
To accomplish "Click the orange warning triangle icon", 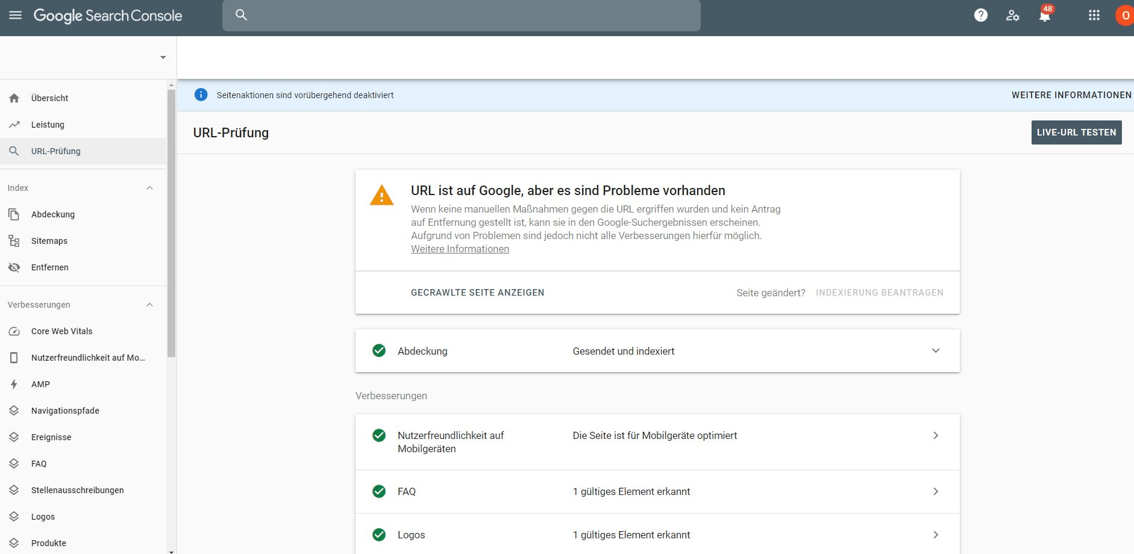I will 381,195.
